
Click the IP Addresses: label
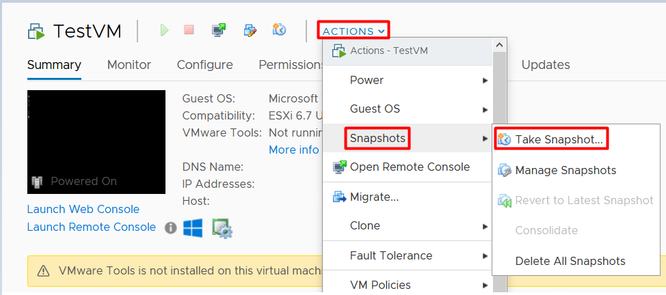coord(218,184)
